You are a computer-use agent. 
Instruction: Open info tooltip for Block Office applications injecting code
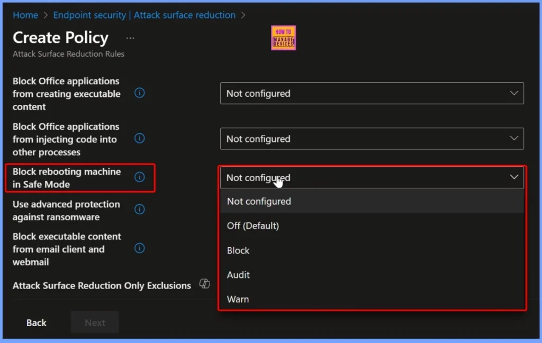coord(139,138)
